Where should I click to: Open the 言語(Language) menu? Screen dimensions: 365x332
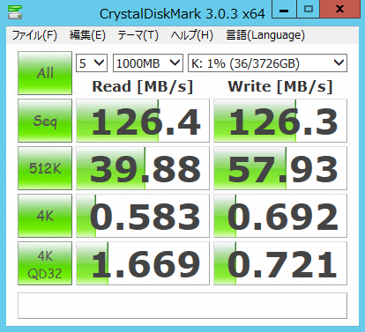[x=265, y=35]
